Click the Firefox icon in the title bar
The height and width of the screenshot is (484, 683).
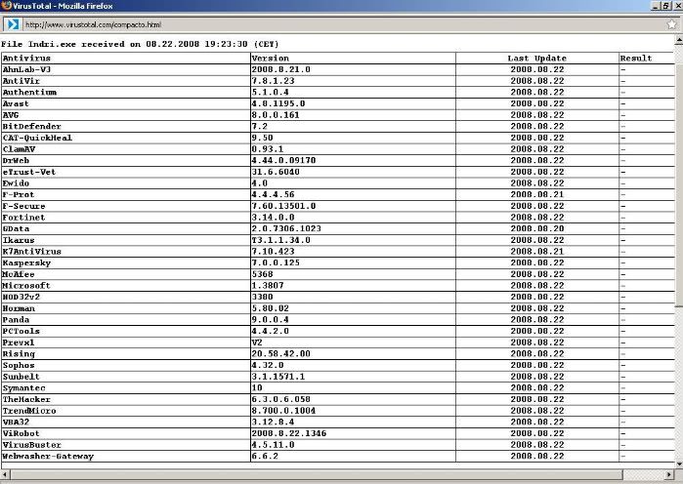6,6
